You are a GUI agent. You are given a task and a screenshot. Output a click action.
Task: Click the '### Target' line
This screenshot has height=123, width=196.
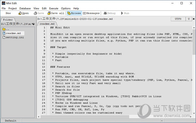(x=58, y=47)
